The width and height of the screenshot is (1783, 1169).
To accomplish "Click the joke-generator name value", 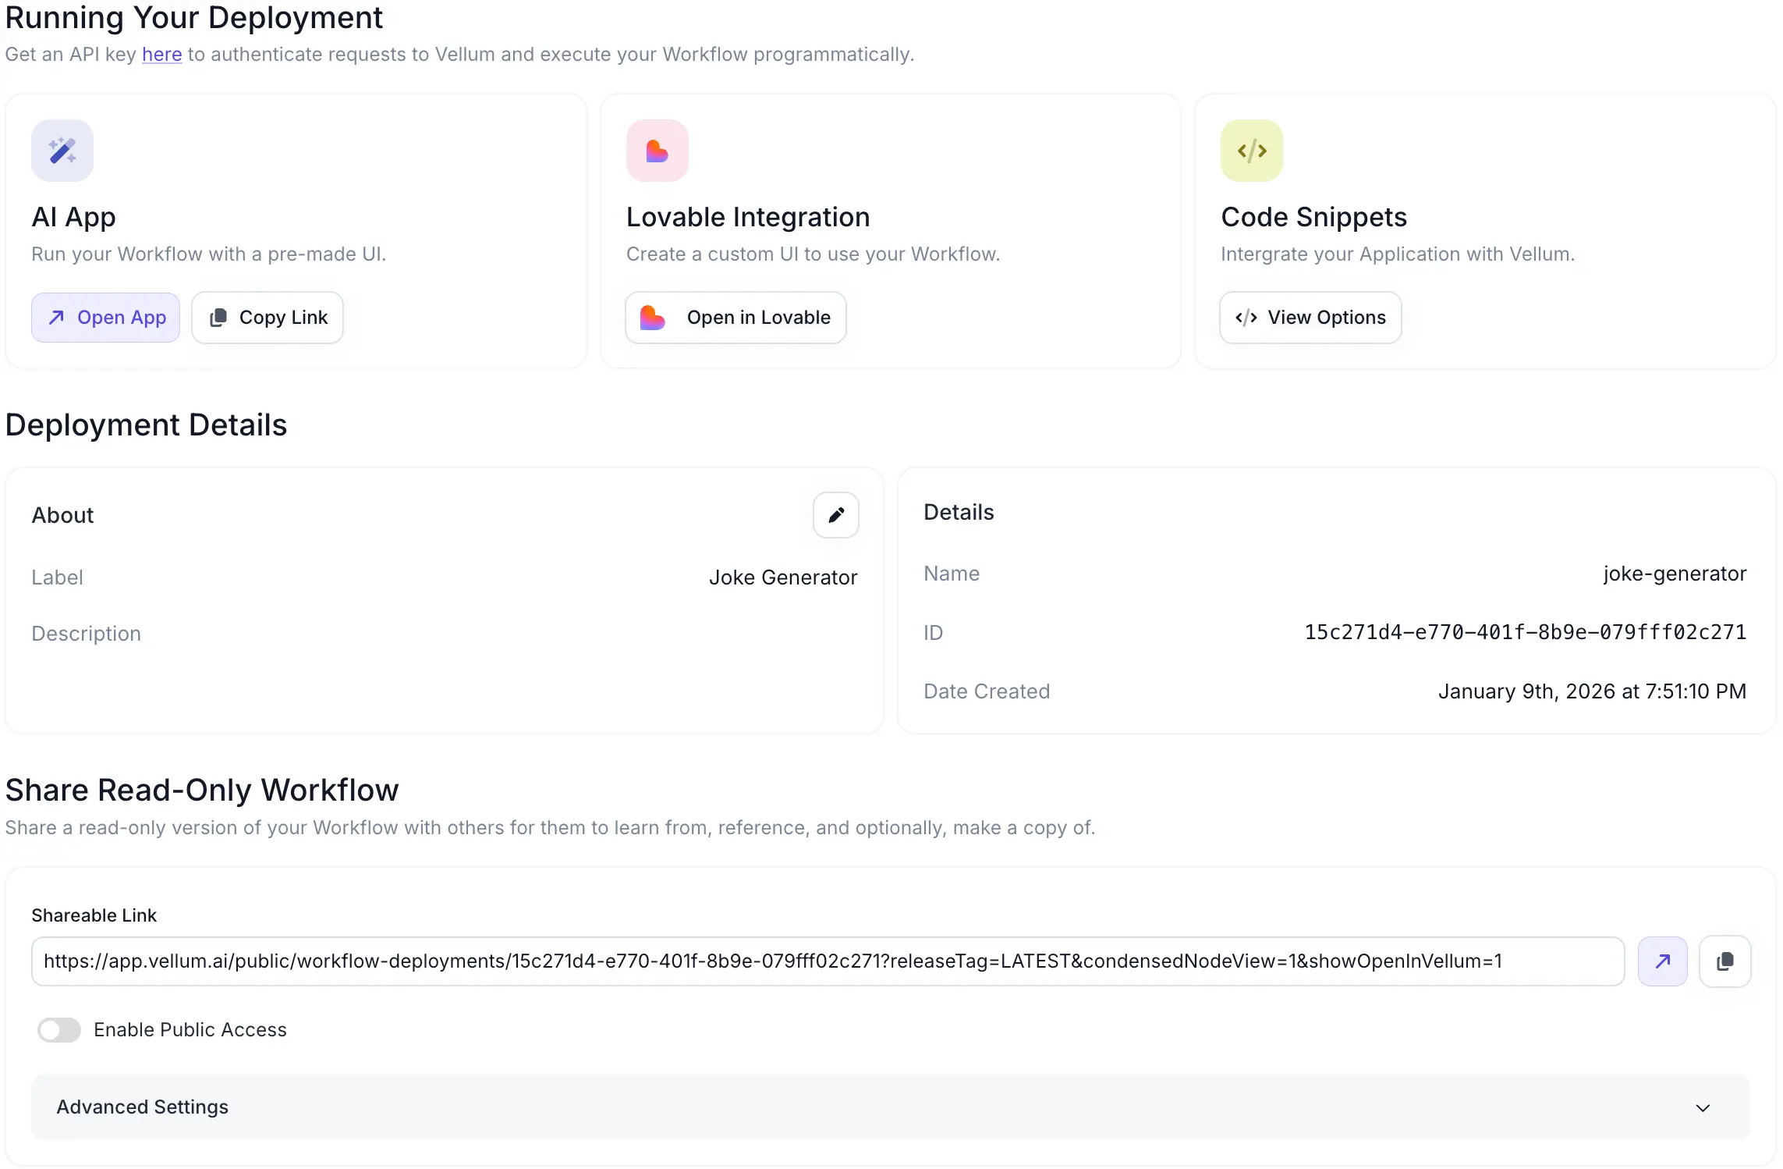I will [x=1674, y=574].
